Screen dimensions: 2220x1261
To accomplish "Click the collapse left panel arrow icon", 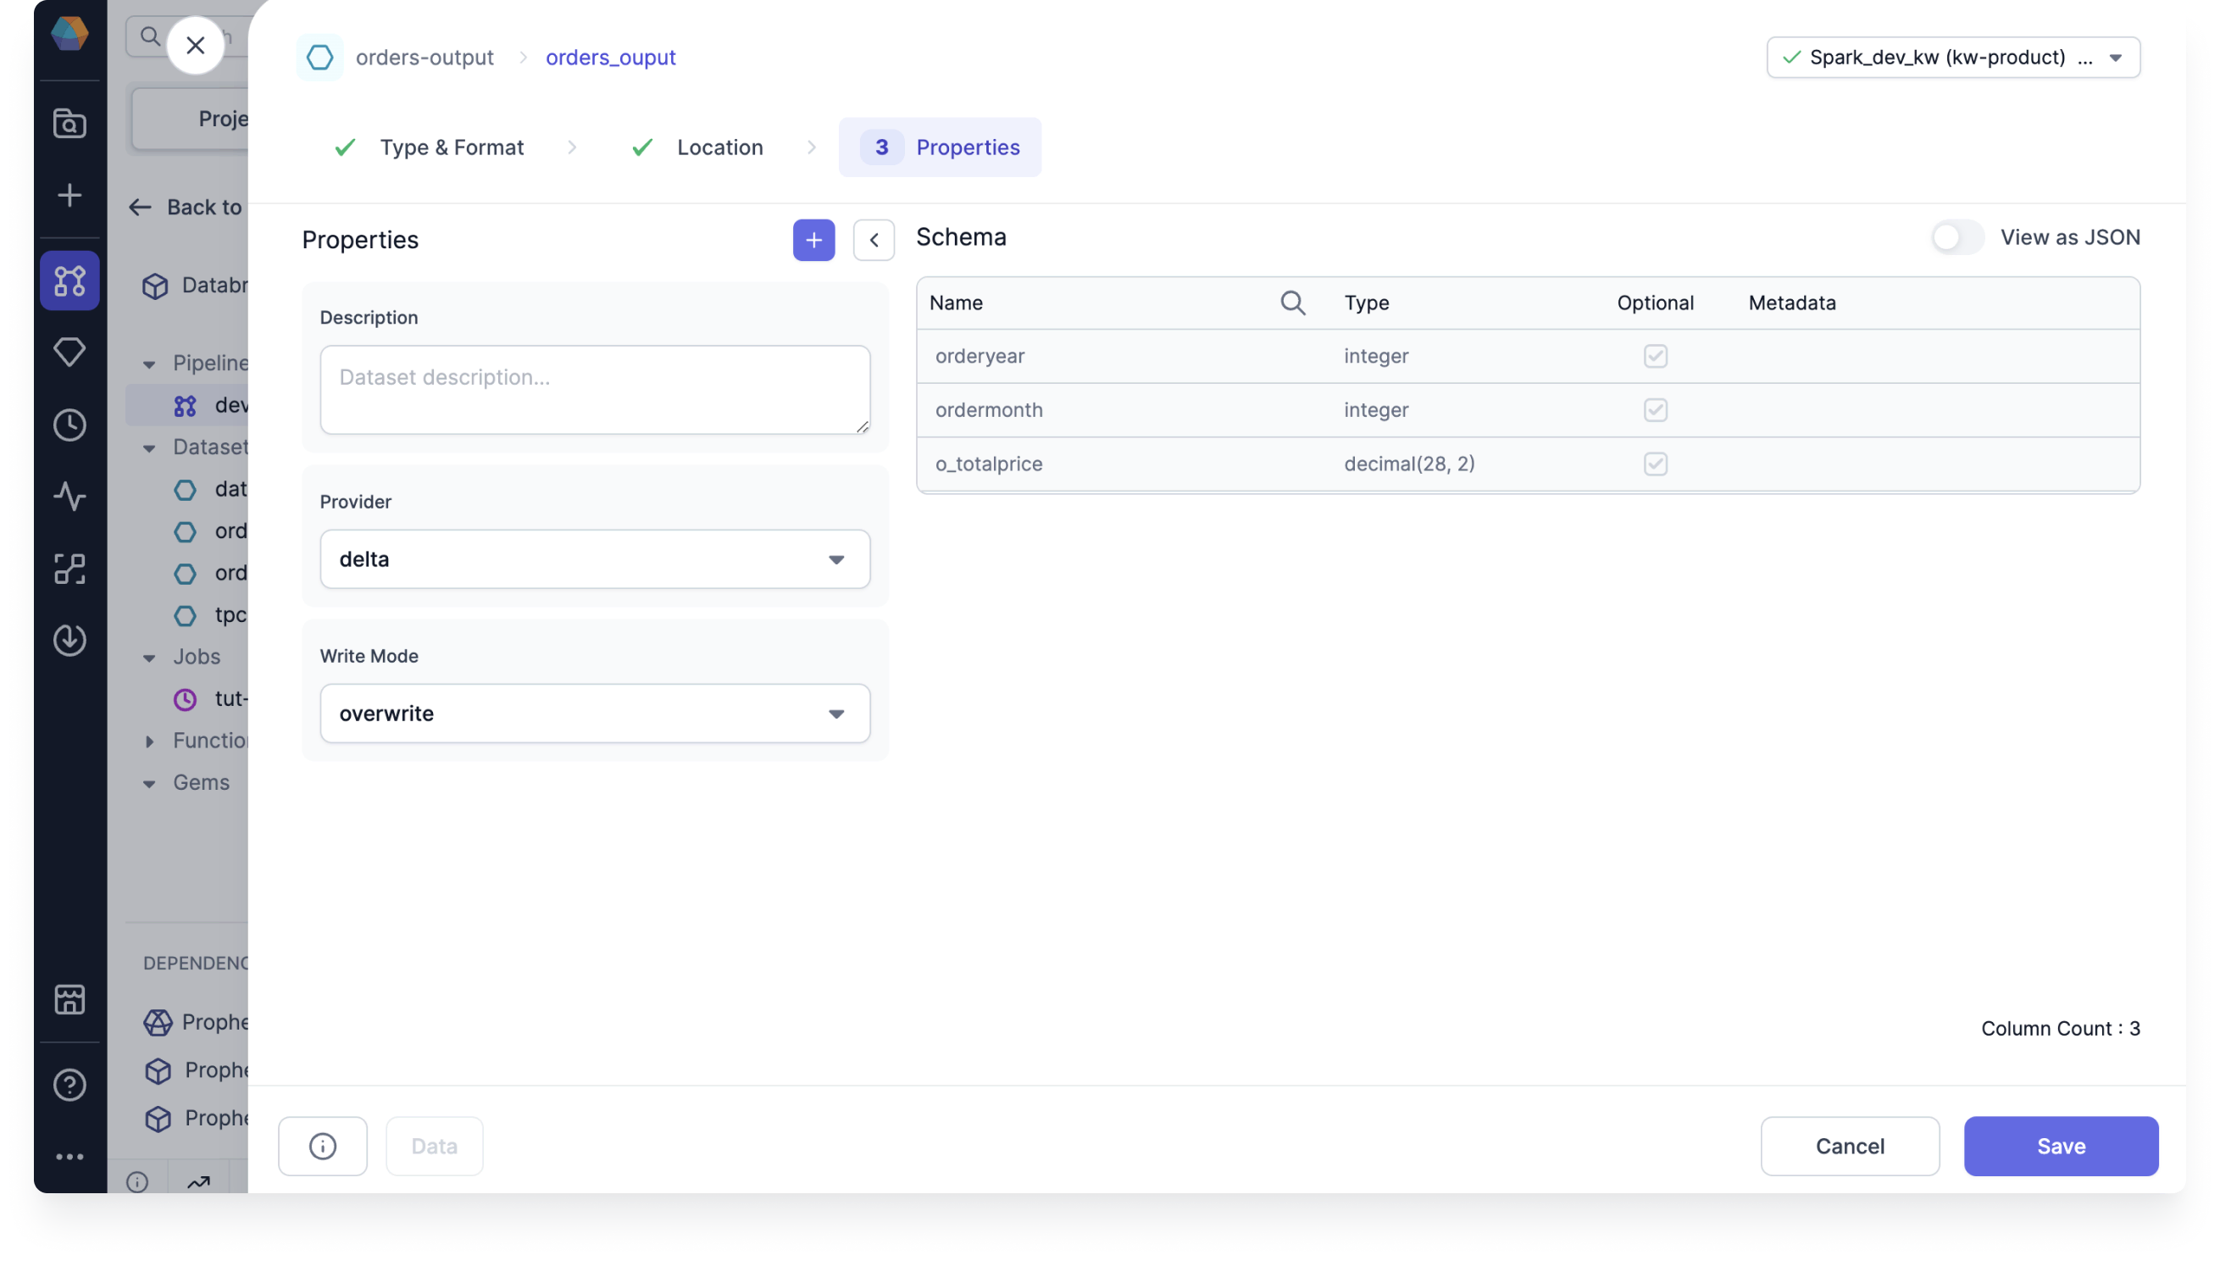I will pos(874,239).
